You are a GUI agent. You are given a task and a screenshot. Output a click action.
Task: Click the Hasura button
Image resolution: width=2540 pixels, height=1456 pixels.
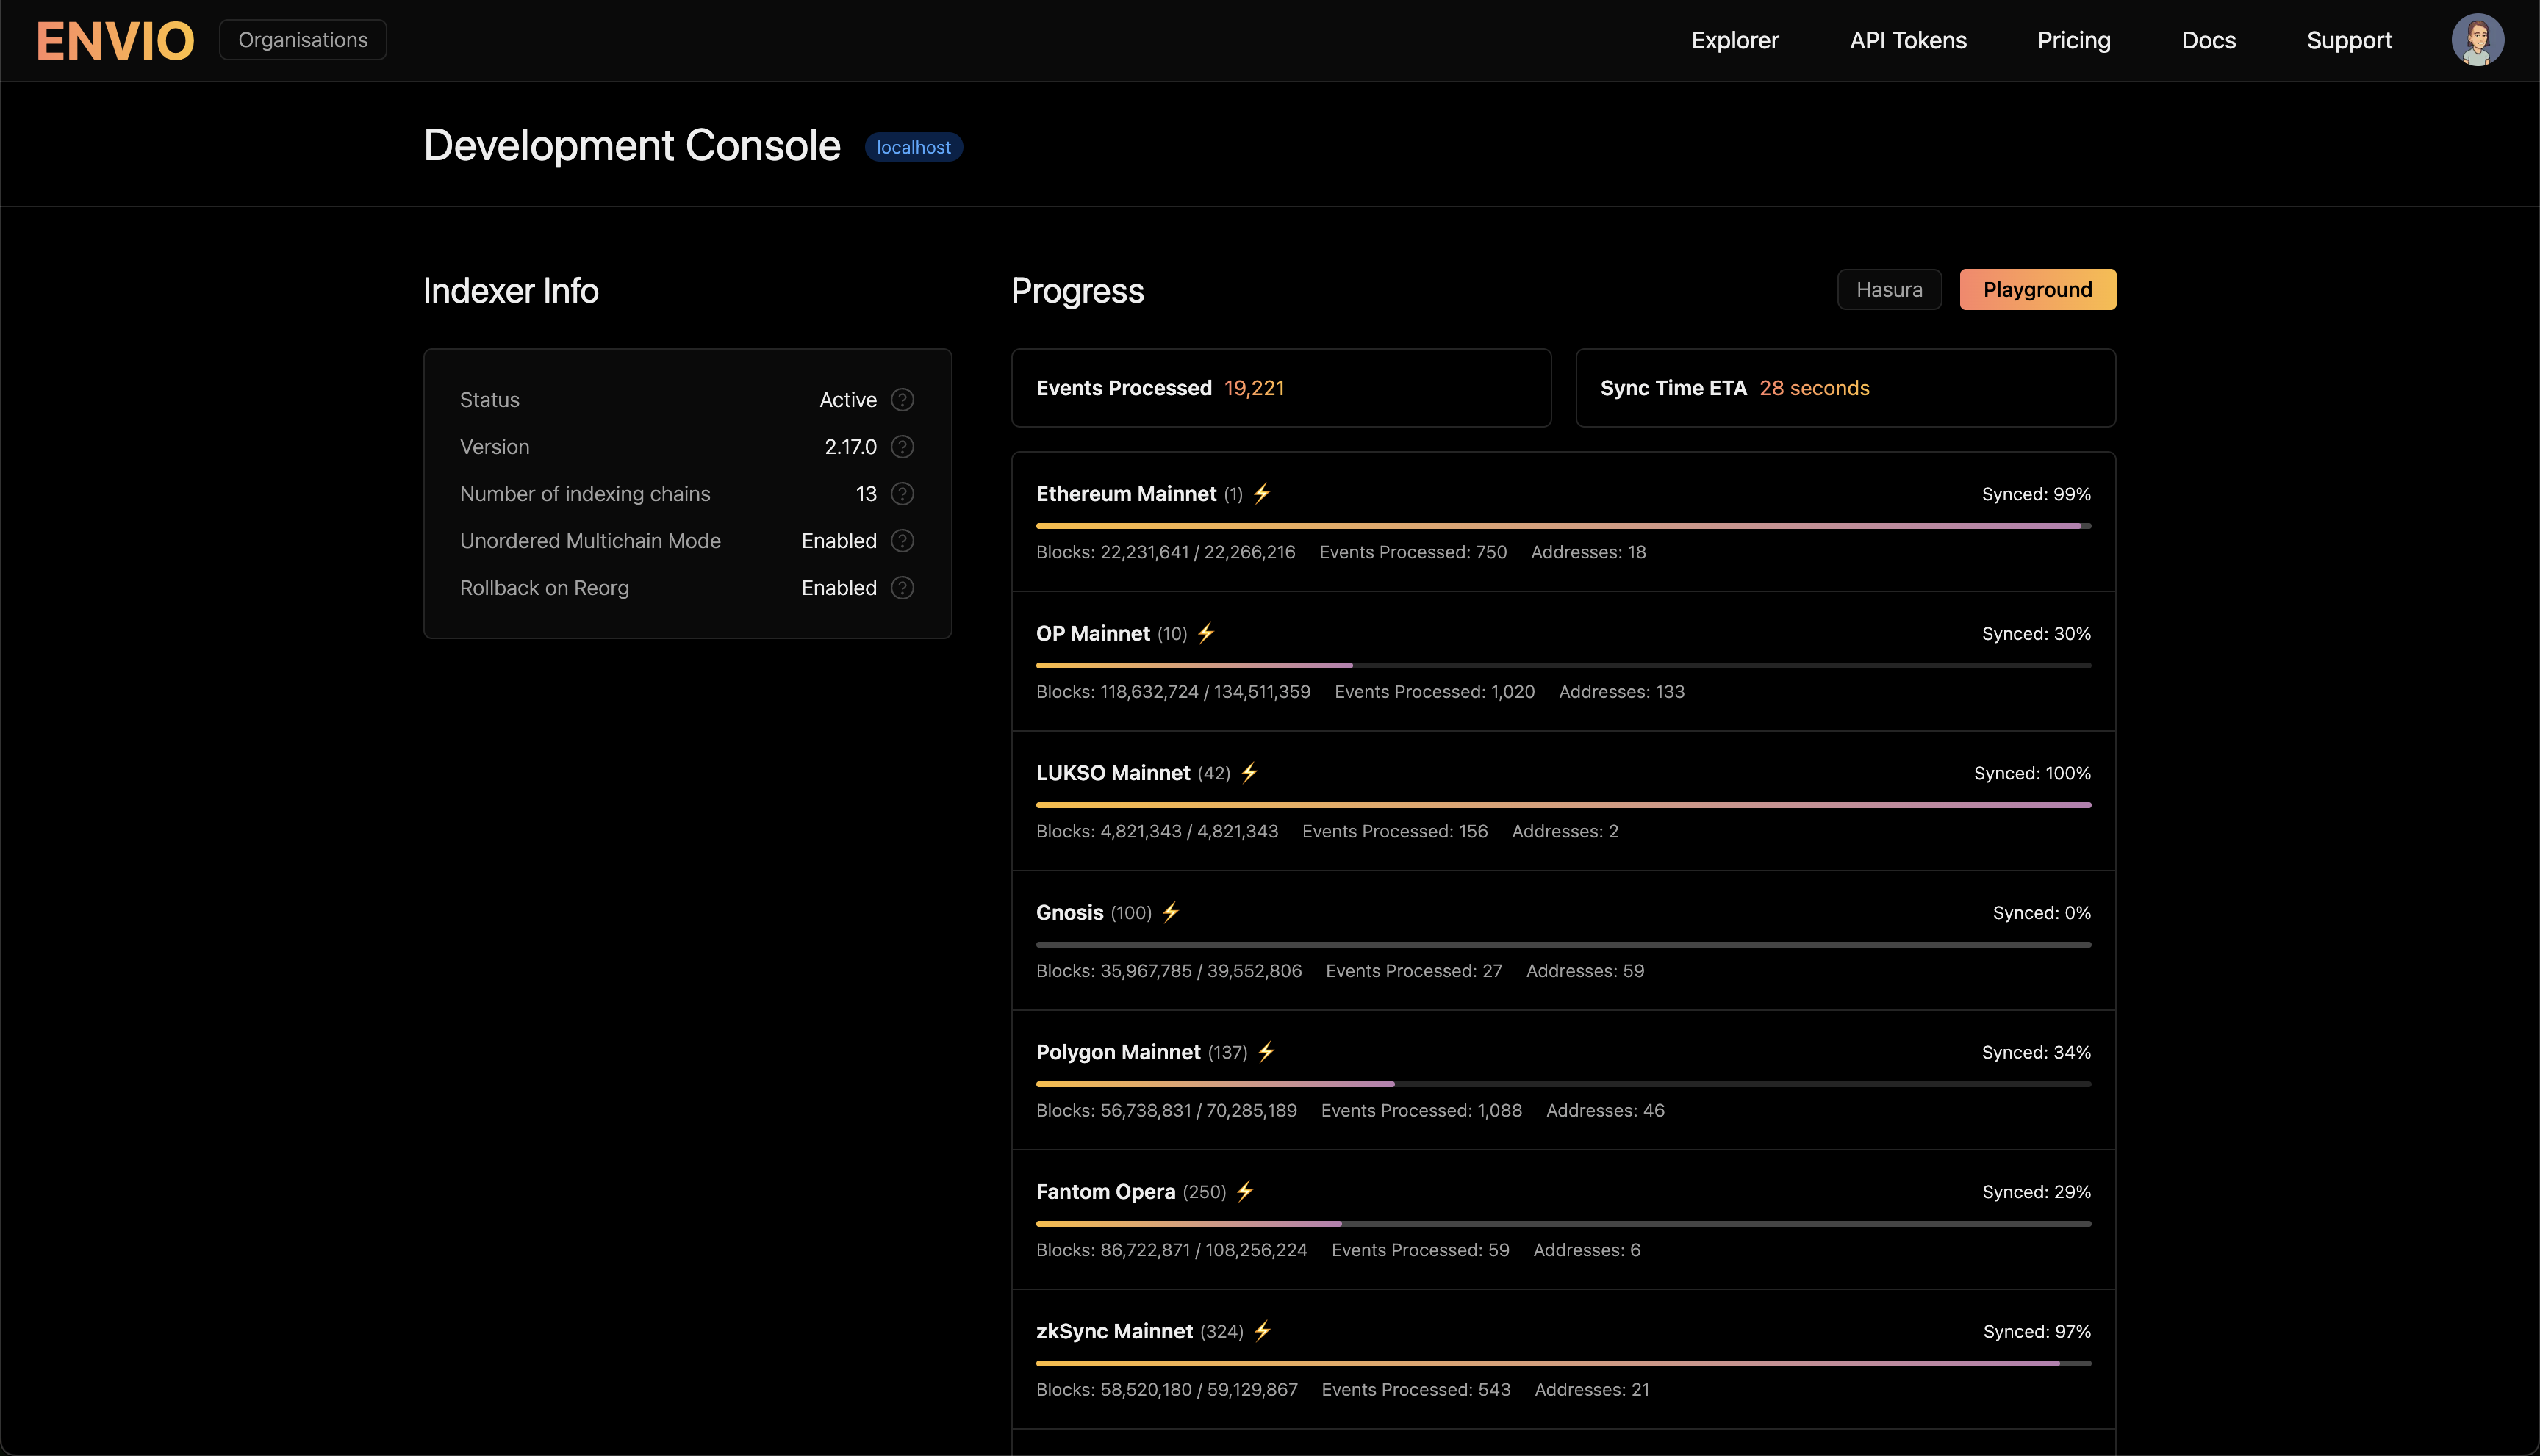[x=1888, y=290]
